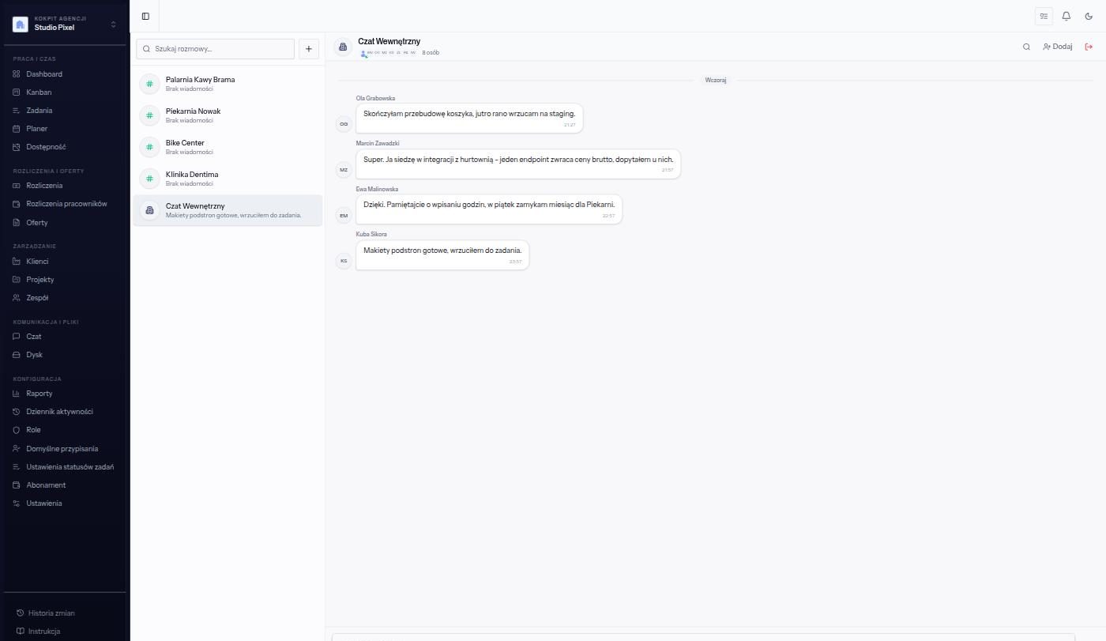Open the Palarnia Kawy Brama channel

228,84
